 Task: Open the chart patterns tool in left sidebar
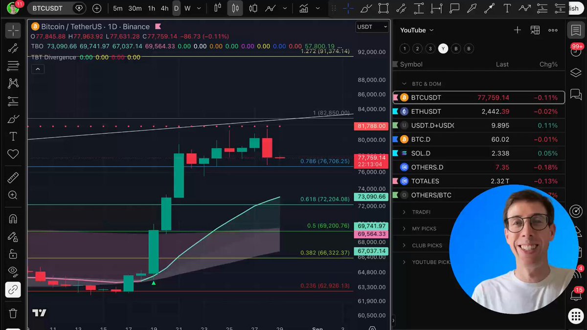13,84
